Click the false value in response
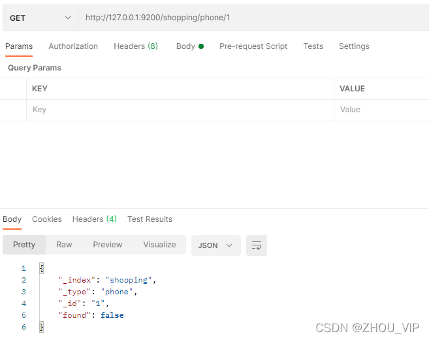 tap(112, 315)
